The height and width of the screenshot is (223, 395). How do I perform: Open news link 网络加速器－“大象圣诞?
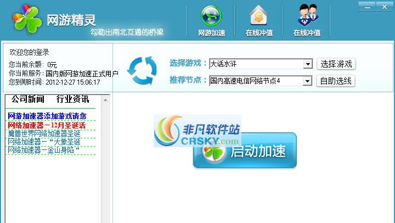pyautogui.click(x=44, y=142)
